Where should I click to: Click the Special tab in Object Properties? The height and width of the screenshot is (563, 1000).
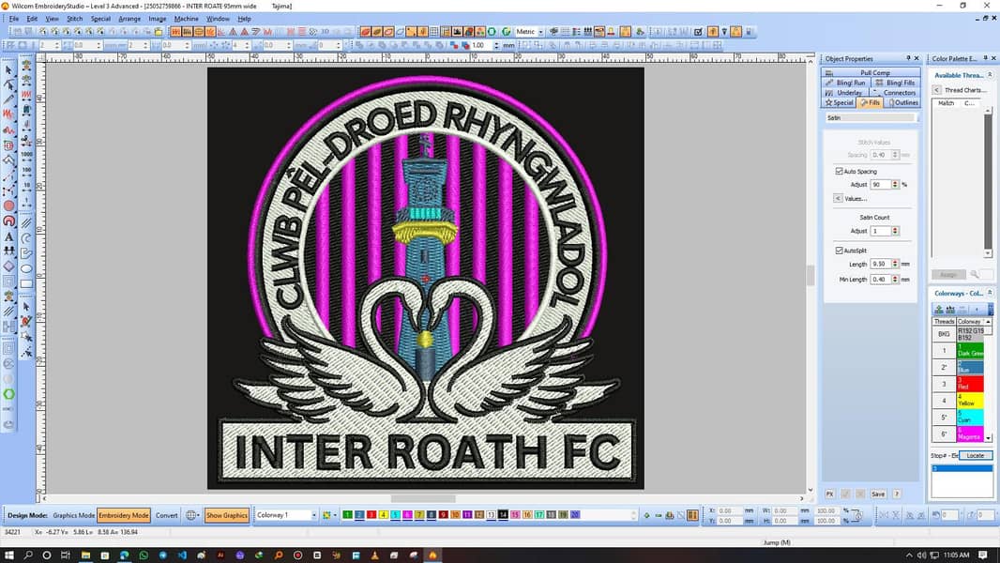(840, 102)
